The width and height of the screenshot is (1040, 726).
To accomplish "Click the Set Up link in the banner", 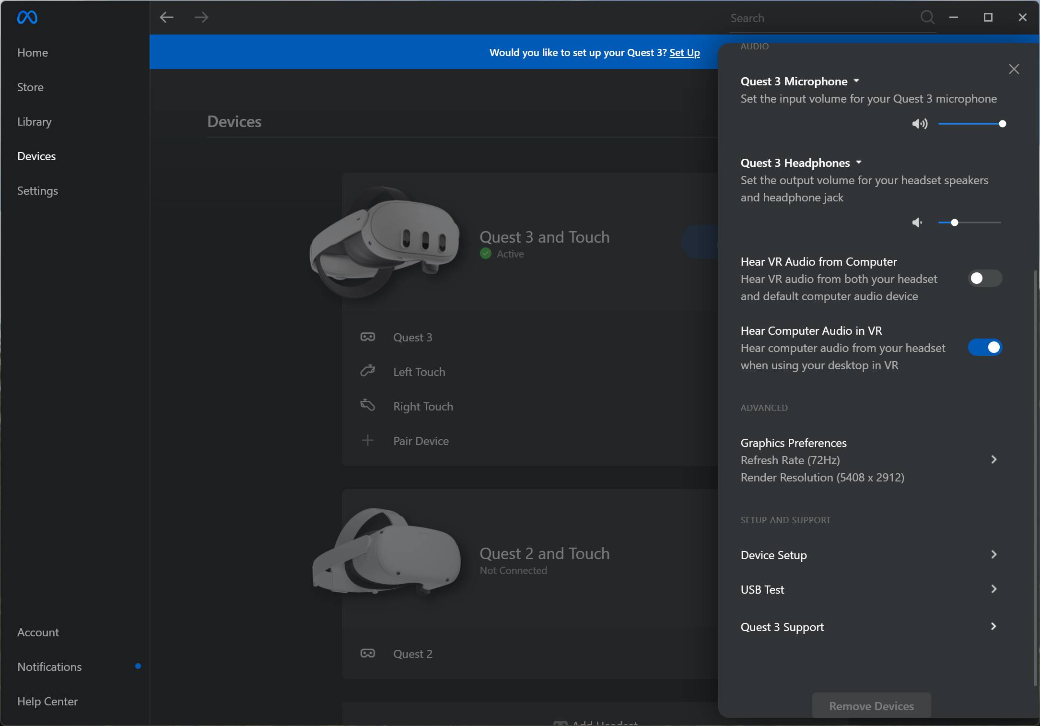I will (684, 53).
